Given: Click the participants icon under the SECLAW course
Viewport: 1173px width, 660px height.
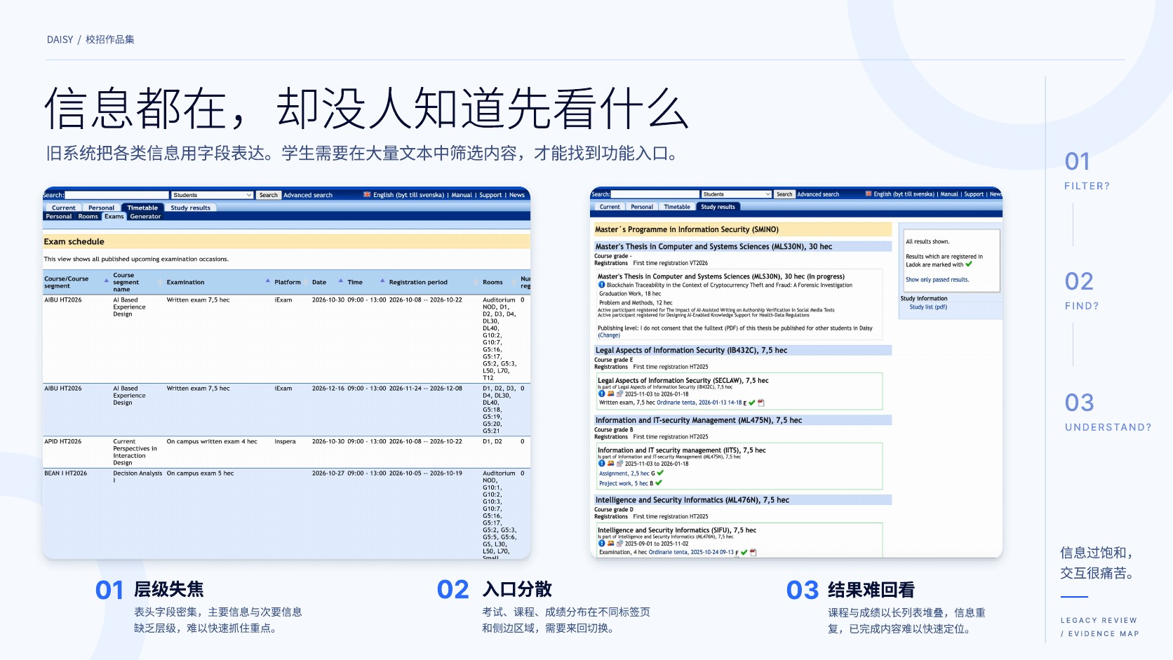Looking at the screenshot, I should [x=610, y=393].
